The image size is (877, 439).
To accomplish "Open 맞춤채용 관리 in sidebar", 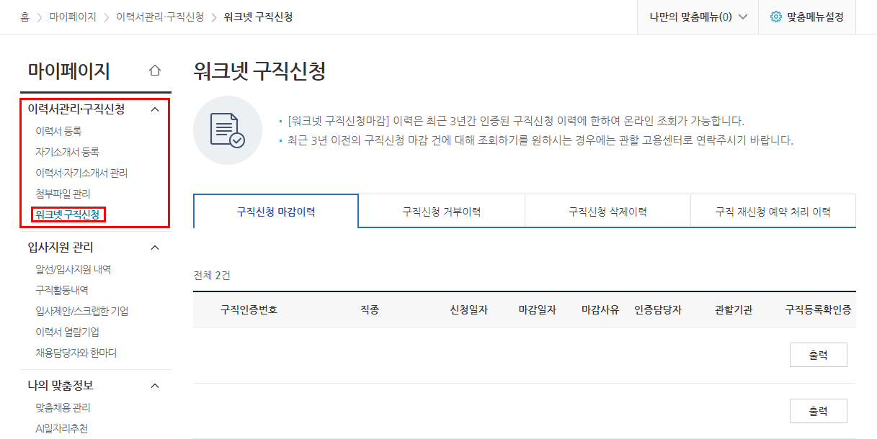I will coord(63,407).
